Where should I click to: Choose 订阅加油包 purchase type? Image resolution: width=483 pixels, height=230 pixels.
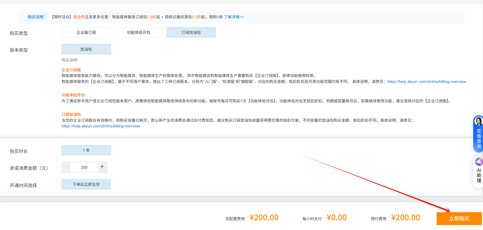(x=191, y=33)
